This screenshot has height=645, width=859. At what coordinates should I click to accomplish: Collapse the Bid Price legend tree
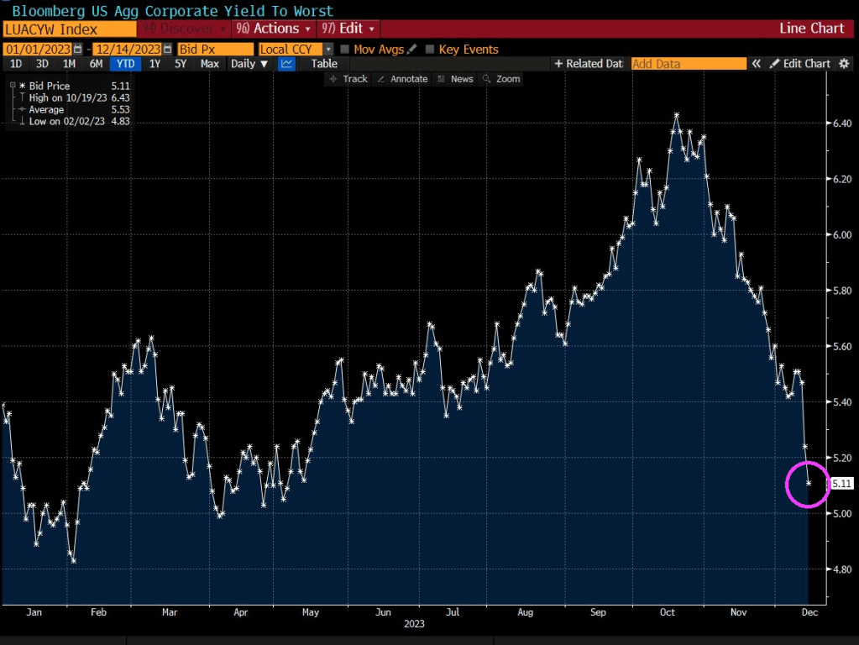coord(12,86)
